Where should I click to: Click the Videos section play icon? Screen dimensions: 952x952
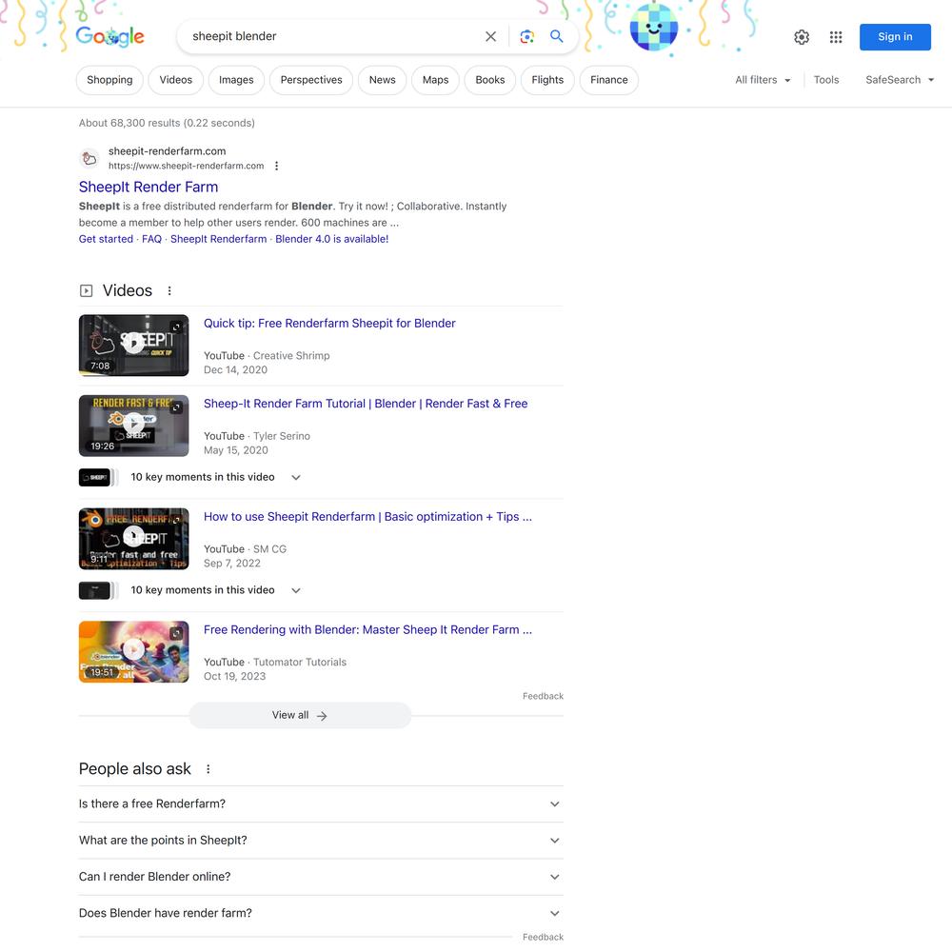[87, 290]
